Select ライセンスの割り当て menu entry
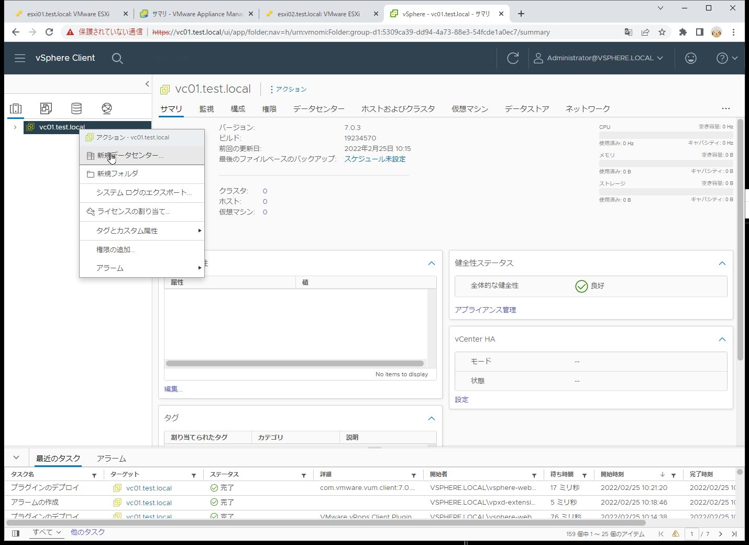Screen dimensions: 749x545 click(x=141, y=212)
